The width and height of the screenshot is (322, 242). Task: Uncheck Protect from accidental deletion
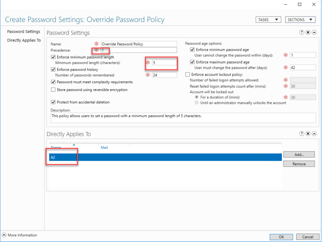[x=53, y=102]
